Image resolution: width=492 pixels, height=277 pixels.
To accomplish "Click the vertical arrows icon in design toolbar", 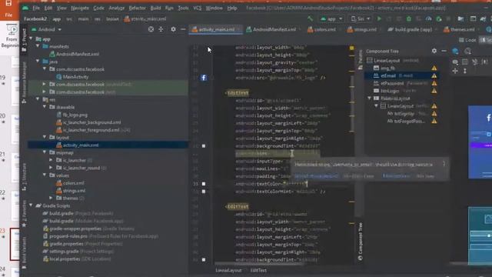I will (465, 72).
